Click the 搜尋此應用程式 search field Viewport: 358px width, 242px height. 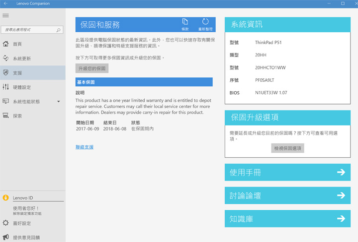pos(28,30)
